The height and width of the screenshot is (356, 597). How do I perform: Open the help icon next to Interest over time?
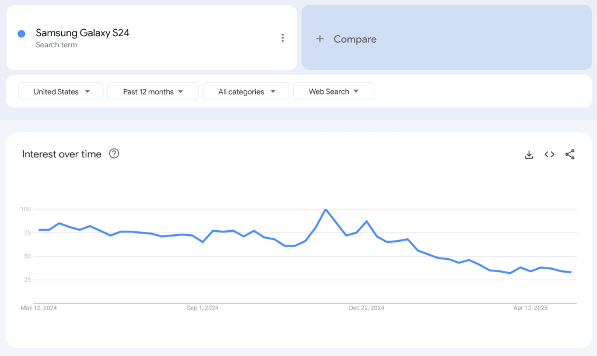pyautogui.click(x=114, y=154)
